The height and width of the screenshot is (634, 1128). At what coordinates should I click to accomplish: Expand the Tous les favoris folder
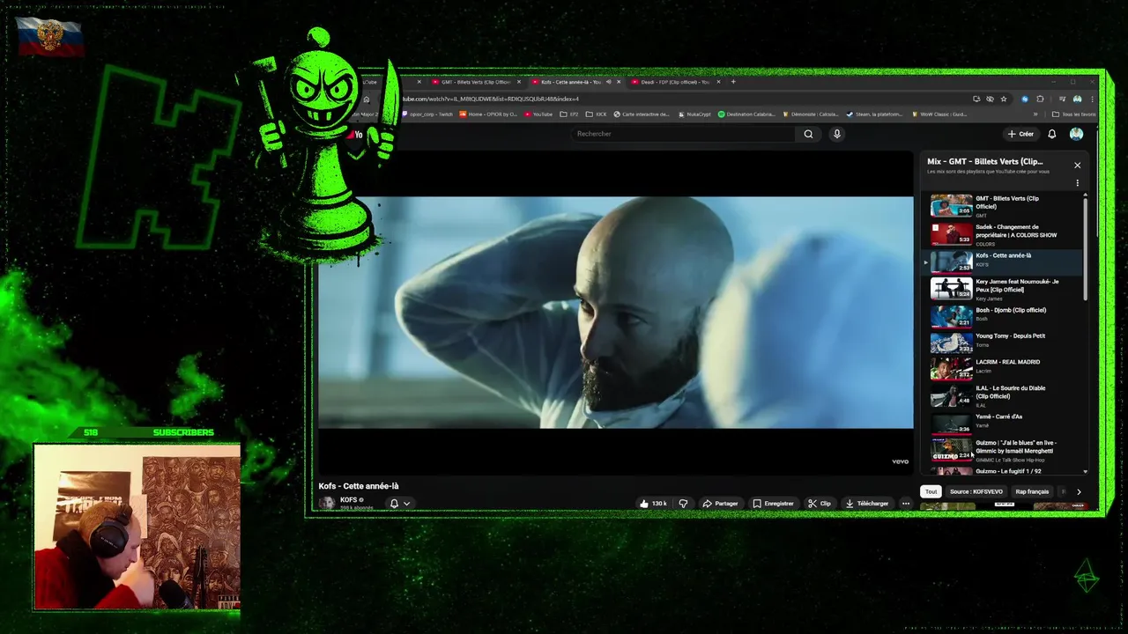[1074, 114]
